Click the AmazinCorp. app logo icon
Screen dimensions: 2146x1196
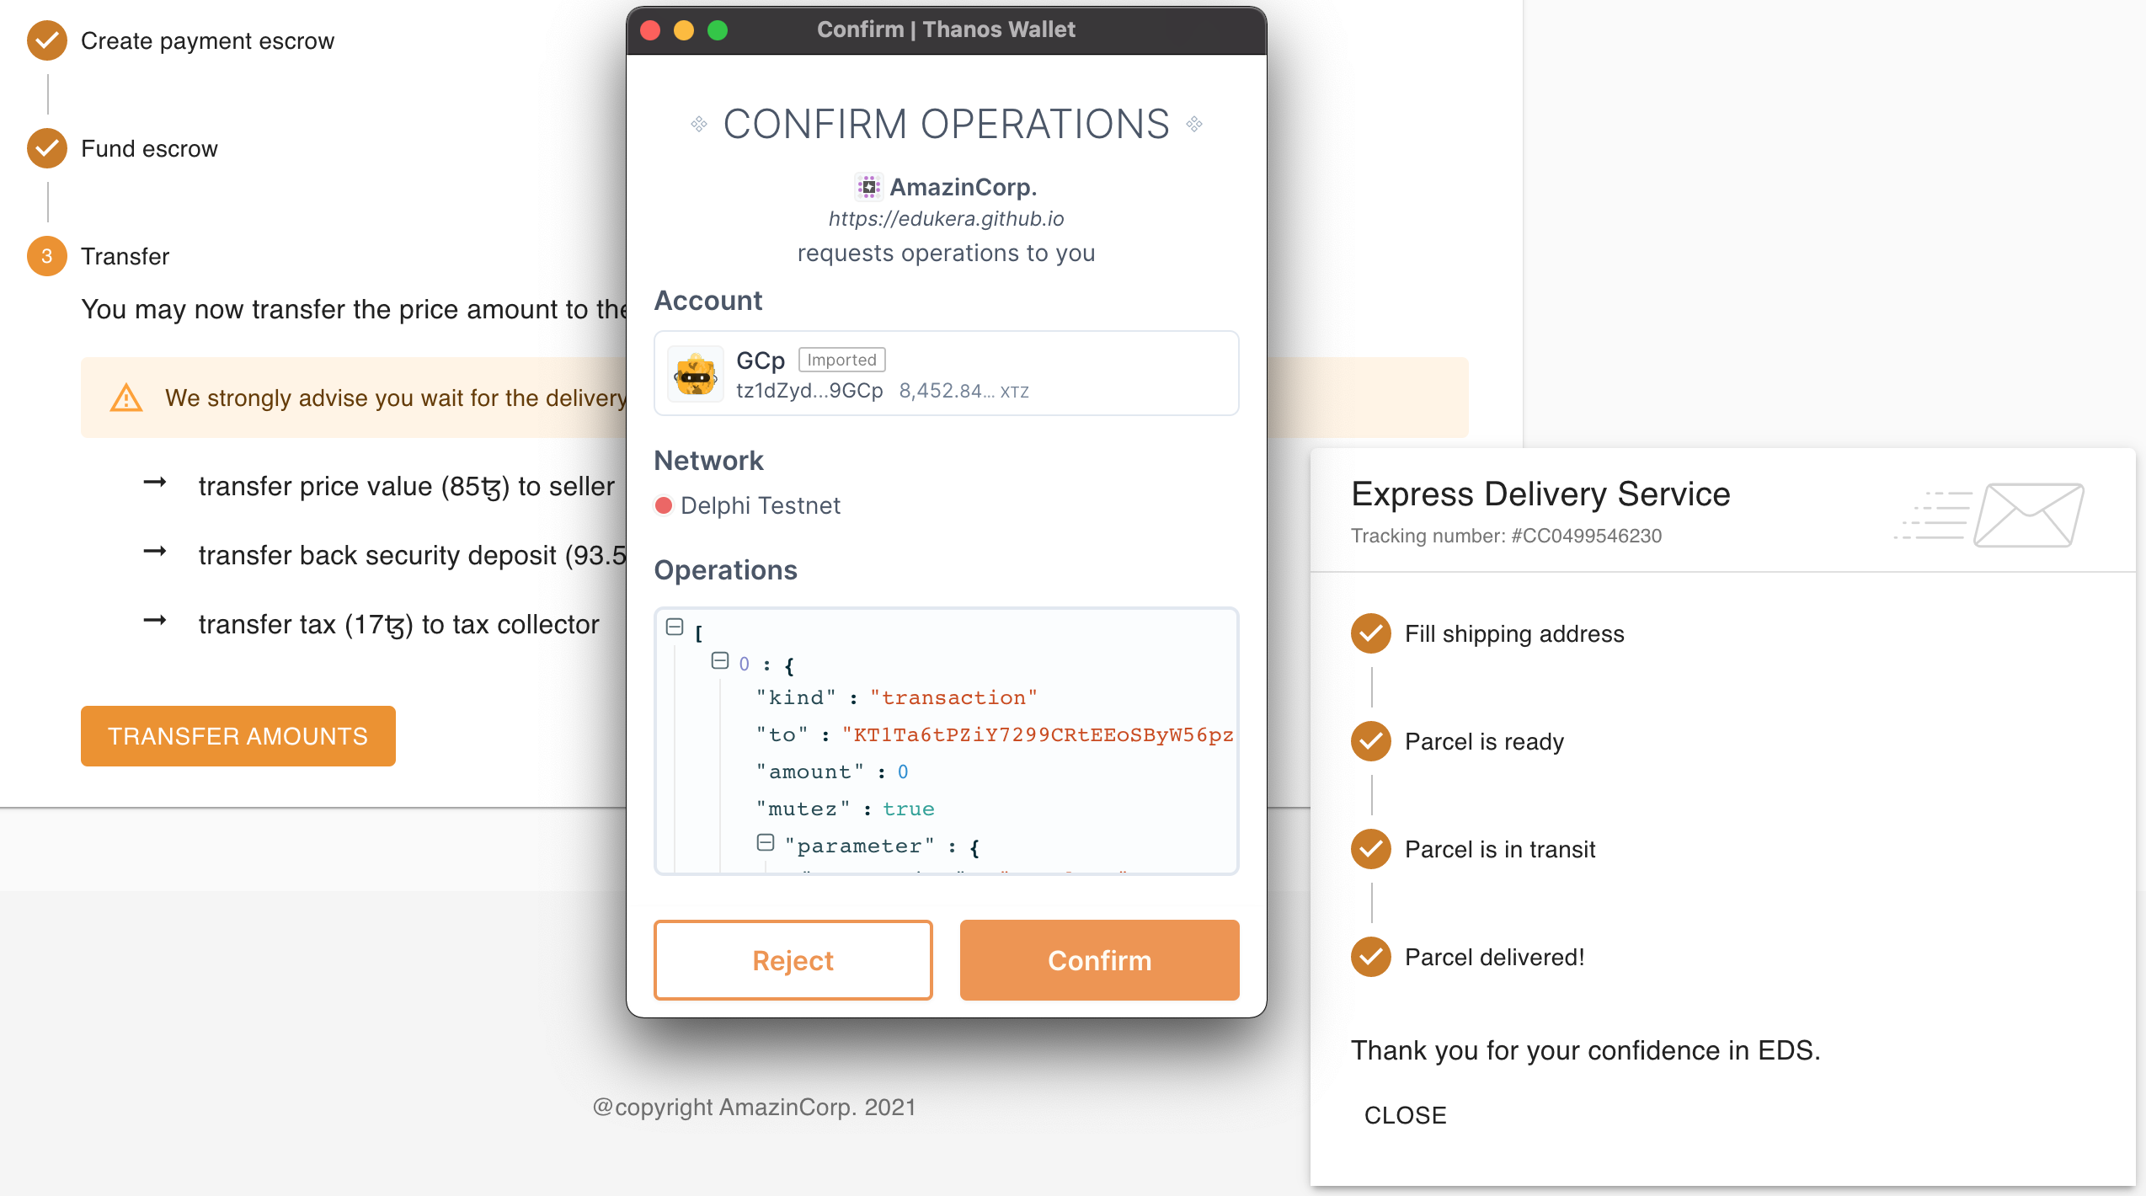pyautogui.click(x=868, y=187)
